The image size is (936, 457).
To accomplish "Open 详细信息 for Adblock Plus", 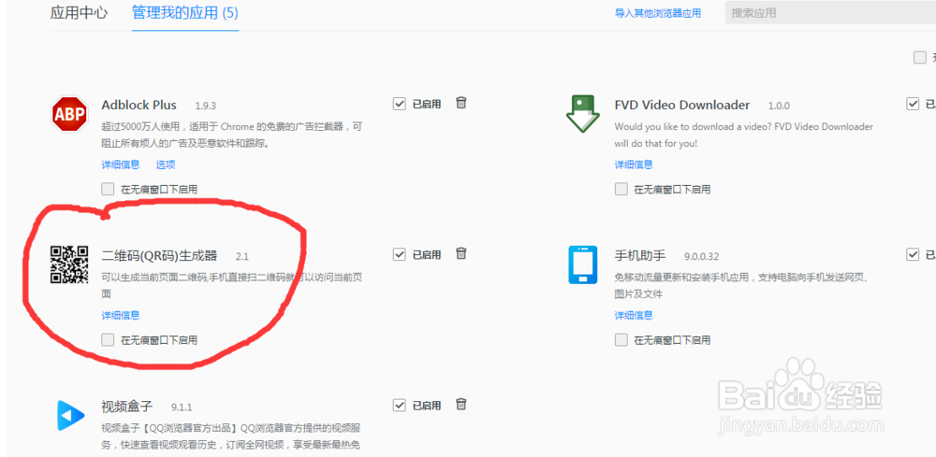I will pos(121,164).
